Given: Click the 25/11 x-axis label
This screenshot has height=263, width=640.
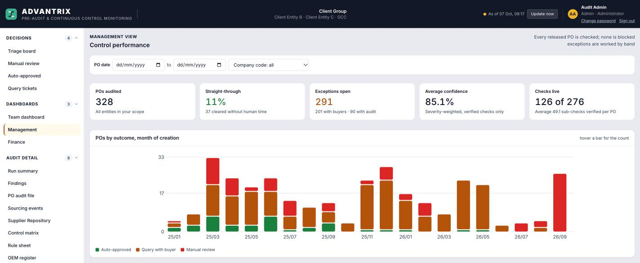Looking at the screenshot, I should [367, 237].
